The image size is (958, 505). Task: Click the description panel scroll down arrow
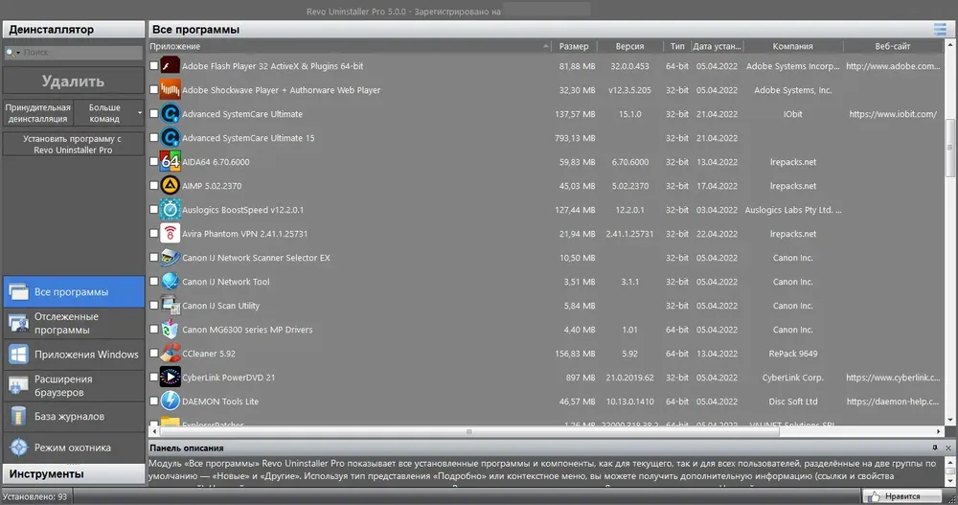click(950, 481)
